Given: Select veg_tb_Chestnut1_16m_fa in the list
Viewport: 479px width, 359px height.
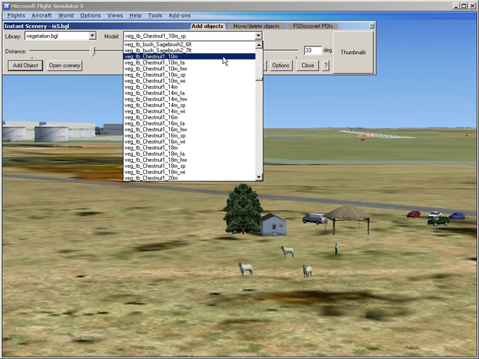Looking at the screenshot, I should 190,124.
